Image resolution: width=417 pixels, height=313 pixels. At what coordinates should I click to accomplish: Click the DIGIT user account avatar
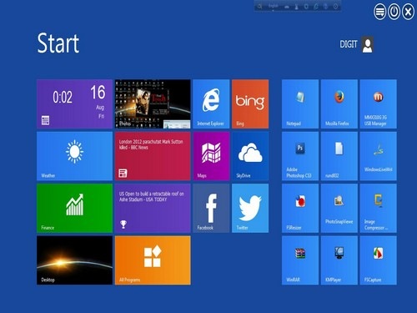pyautogui.click(x=367, y=44)
